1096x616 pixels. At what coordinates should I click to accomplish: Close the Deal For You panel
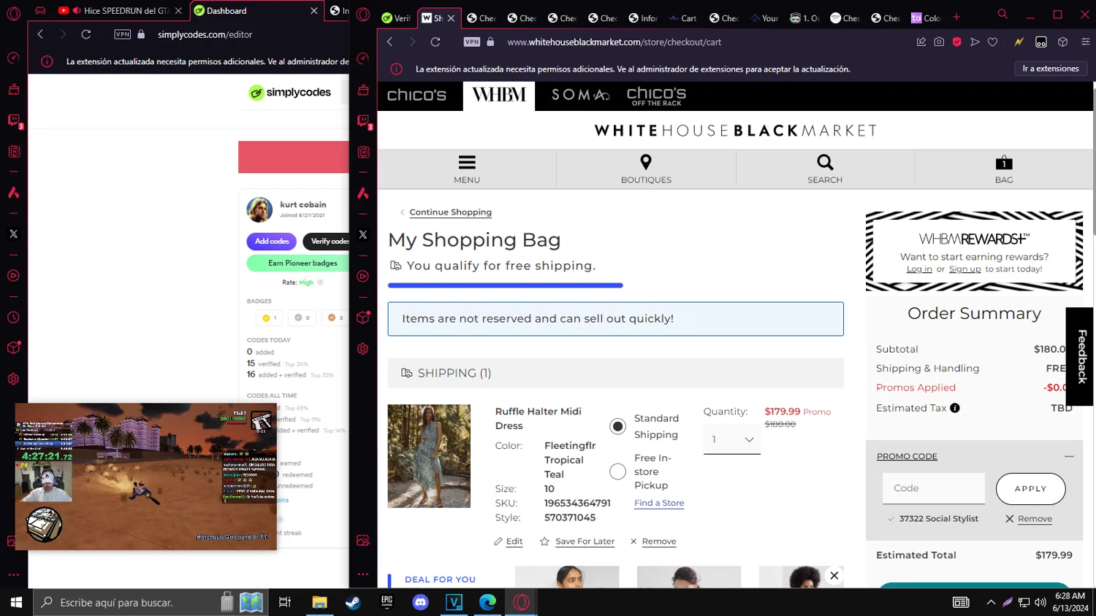coord(834,575)
